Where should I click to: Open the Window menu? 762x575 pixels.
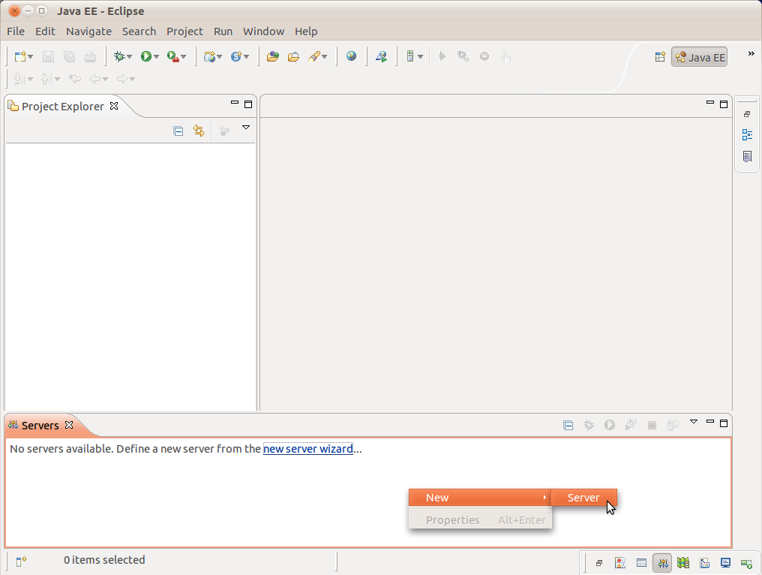tap(263, 32)
